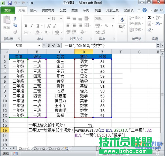Screen dimensions: 165x156
Task: Toggle Italic formatting
Action: [x=32, y=26]
